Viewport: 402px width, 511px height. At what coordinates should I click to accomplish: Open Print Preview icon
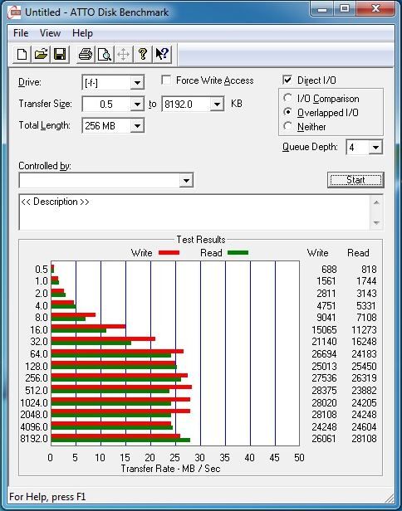pyautogui.click(x=105, y=54)
